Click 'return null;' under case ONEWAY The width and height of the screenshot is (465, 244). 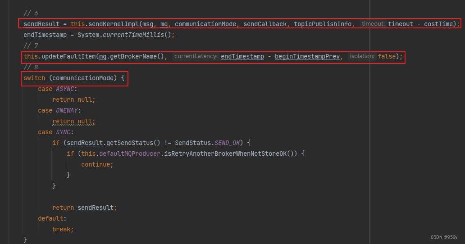tap(74, 122)
